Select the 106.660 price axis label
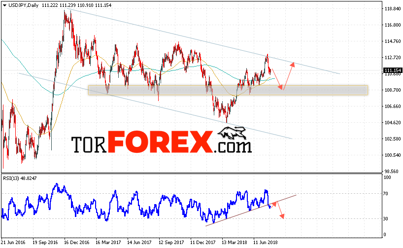Viewport: 403px width, 248px height. (x=393, y=106)
